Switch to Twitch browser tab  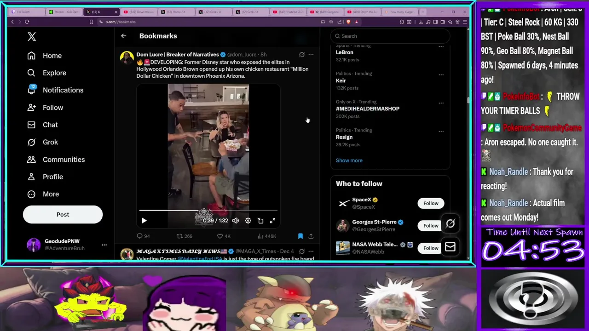28,12
